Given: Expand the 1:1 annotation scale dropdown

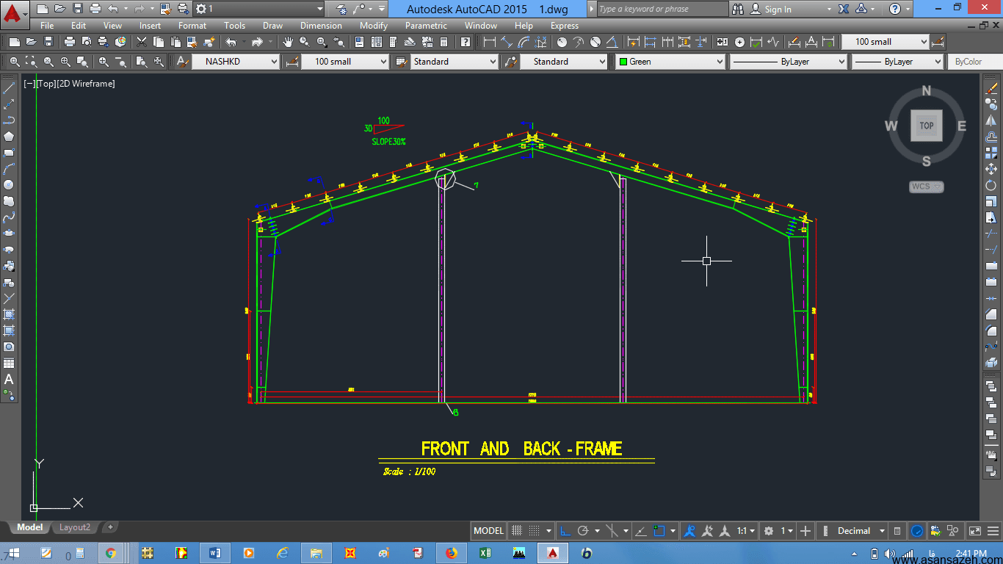Looking at the screenshot, I should 746,531.
